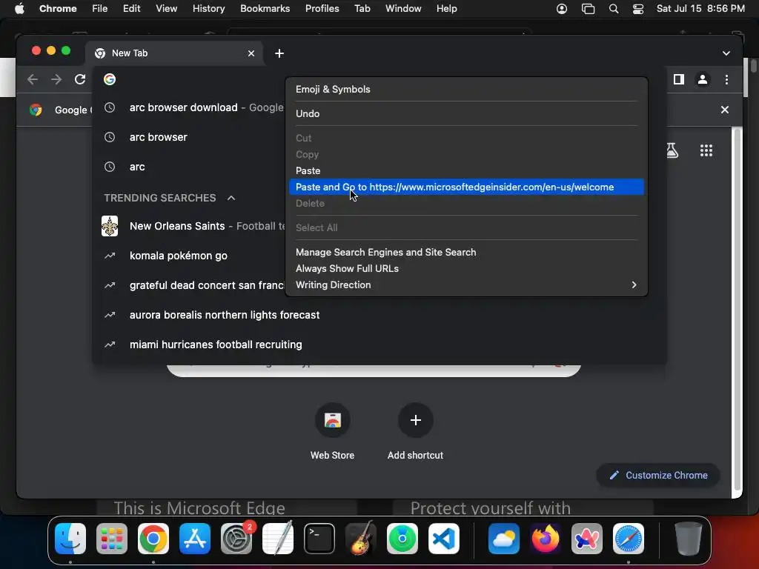Open the Web Store shortcut

333,420
